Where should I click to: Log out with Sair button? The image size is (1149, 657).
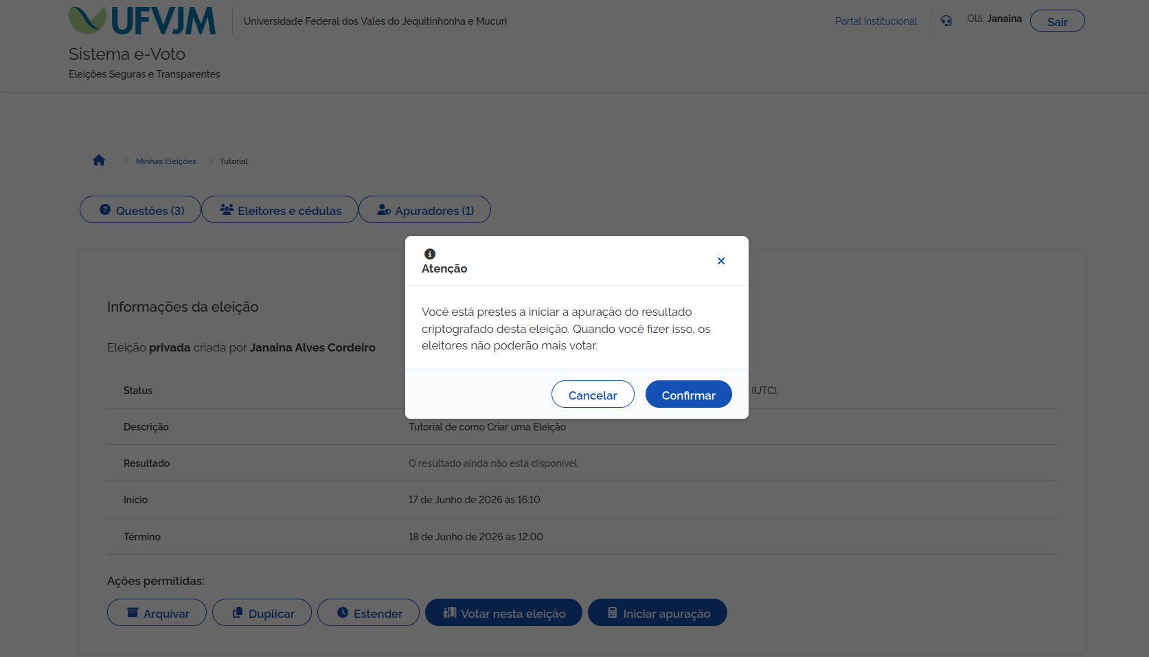[x=1058, y=21]
